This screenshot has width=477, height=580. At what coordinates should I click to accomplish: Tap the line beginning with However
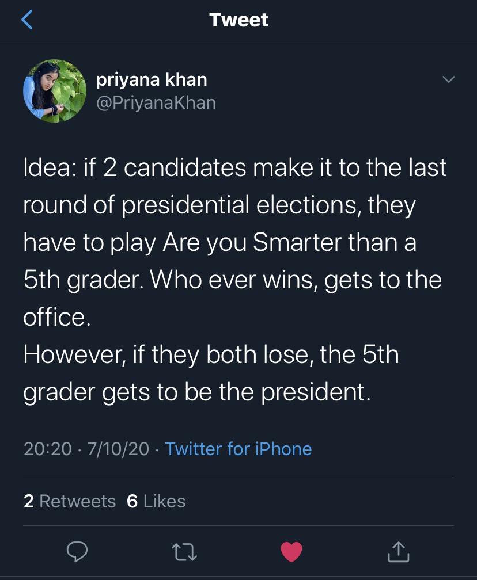point(211,355)
